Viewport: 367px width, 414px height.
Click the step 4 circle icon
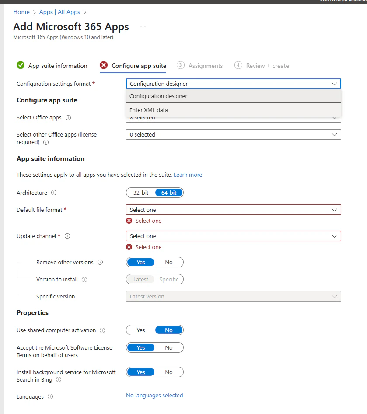[x=238, y=65]
